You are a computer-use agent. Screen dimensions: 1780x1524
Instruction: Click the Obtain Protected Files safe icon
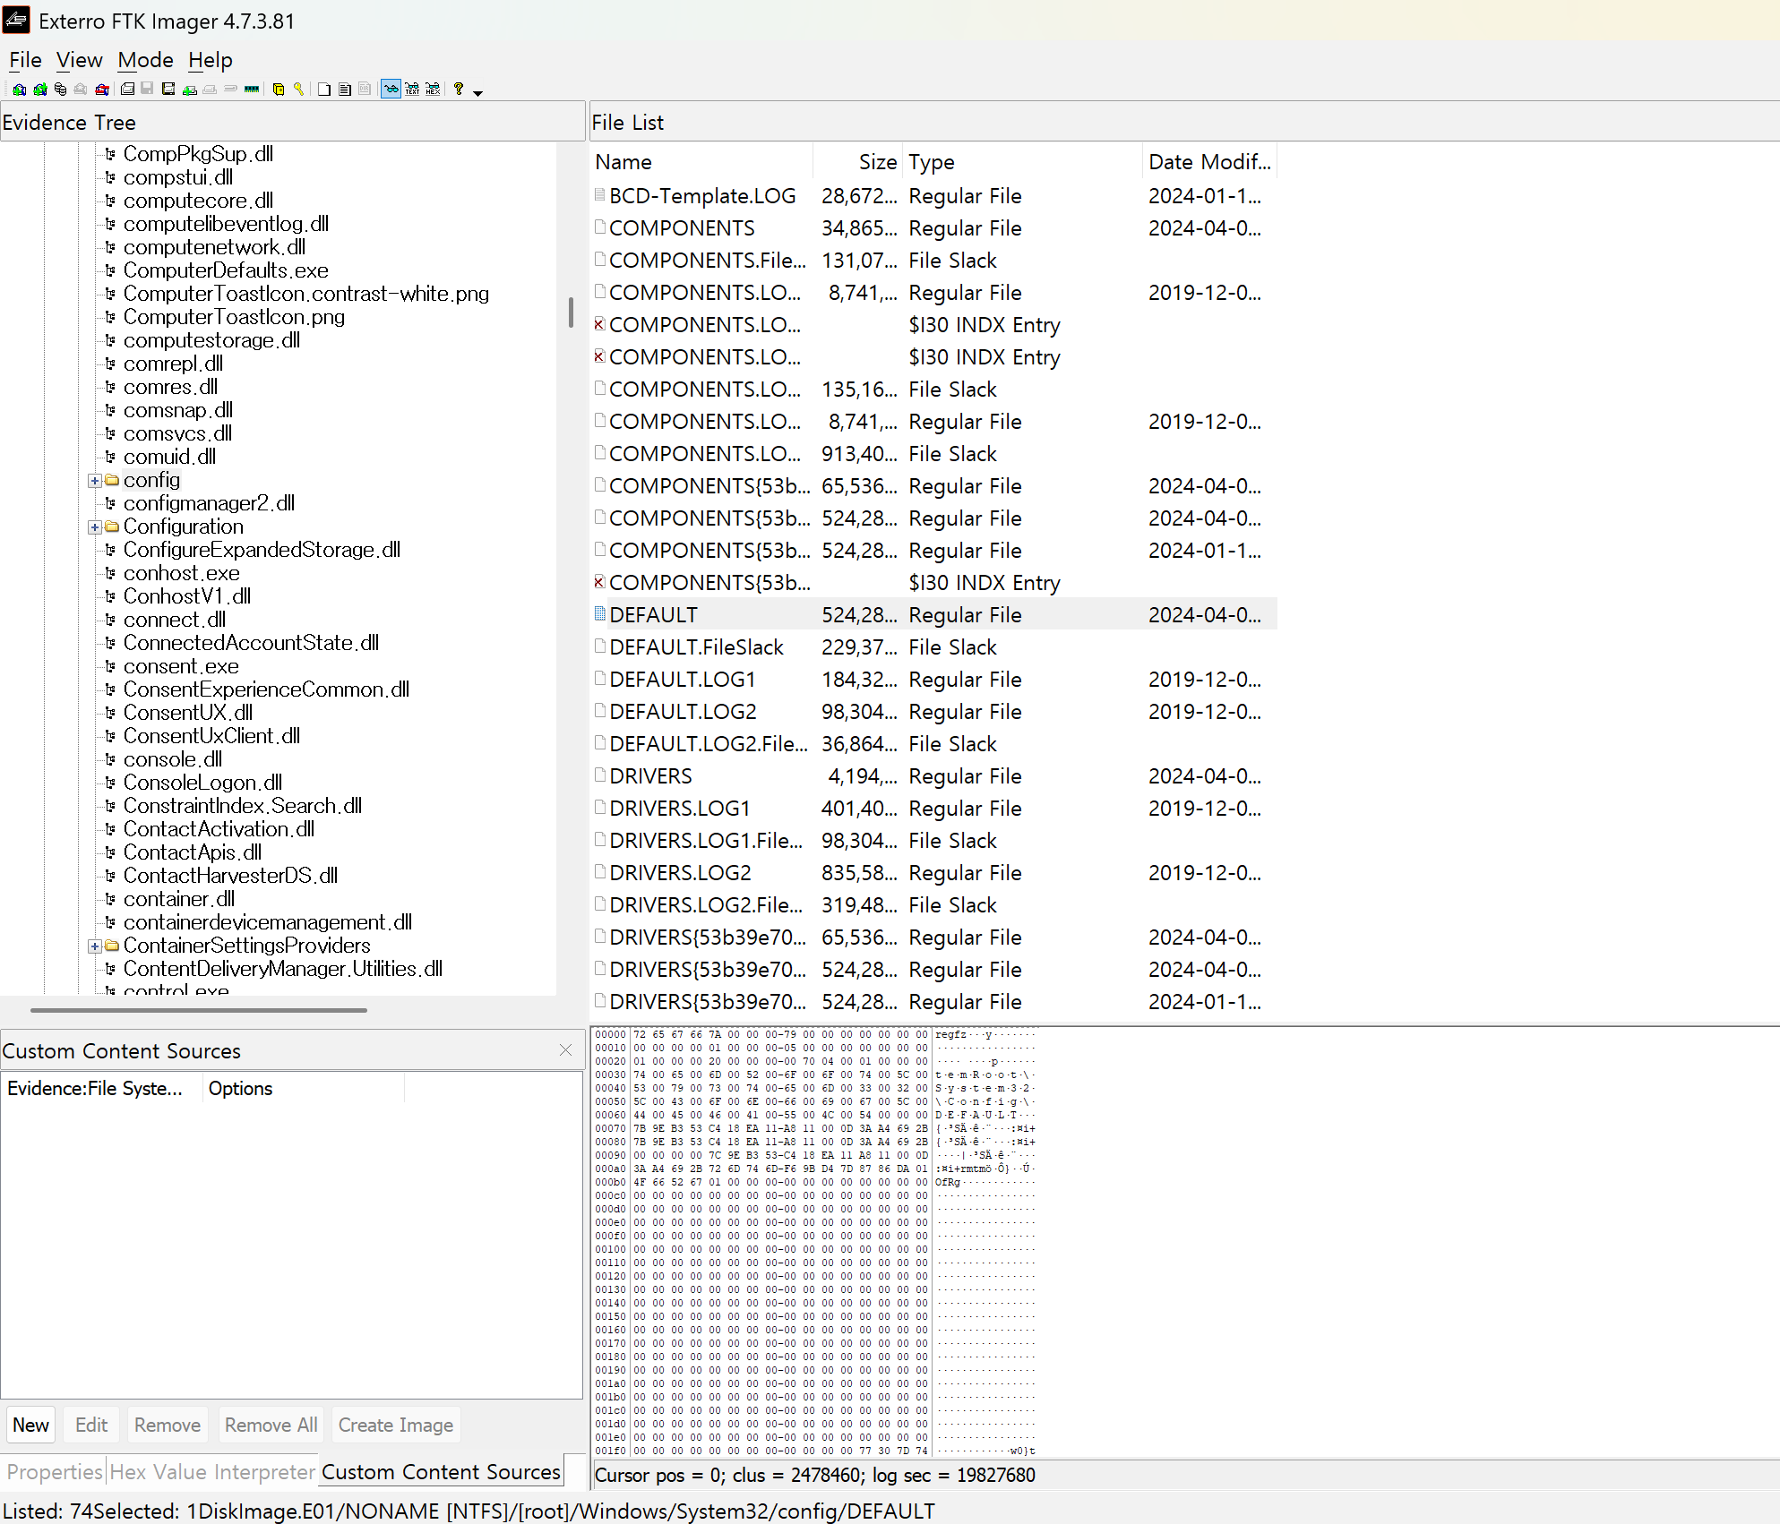click(279, 90)
